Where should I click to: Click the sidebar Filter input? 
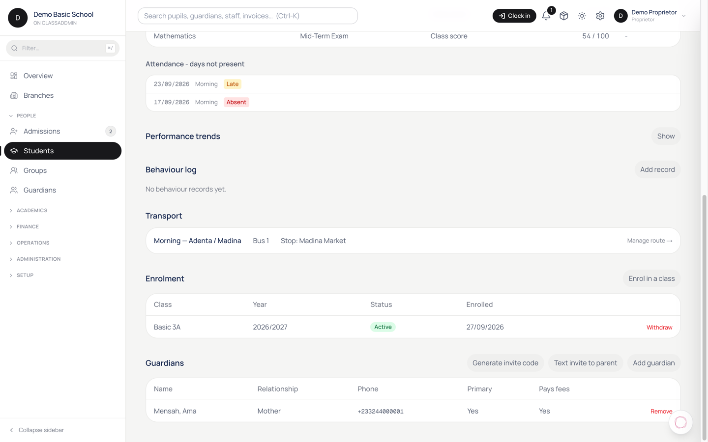pyautogui.click(x=62, y=48)
